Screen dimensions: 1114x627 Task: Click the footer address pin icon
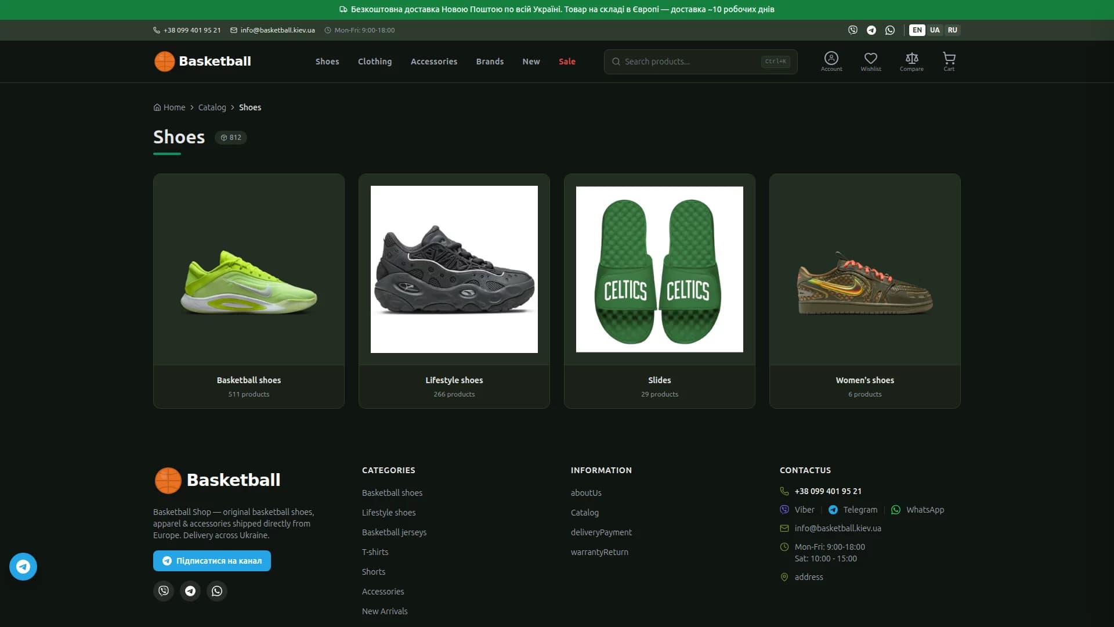pos(784,577)
